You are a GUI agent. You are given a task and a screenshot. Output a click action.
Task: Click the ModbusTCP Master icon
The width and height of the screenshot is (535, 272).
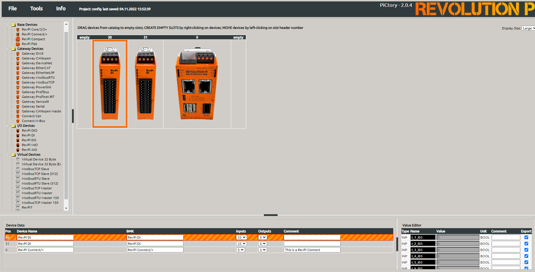tap(18, 188)
